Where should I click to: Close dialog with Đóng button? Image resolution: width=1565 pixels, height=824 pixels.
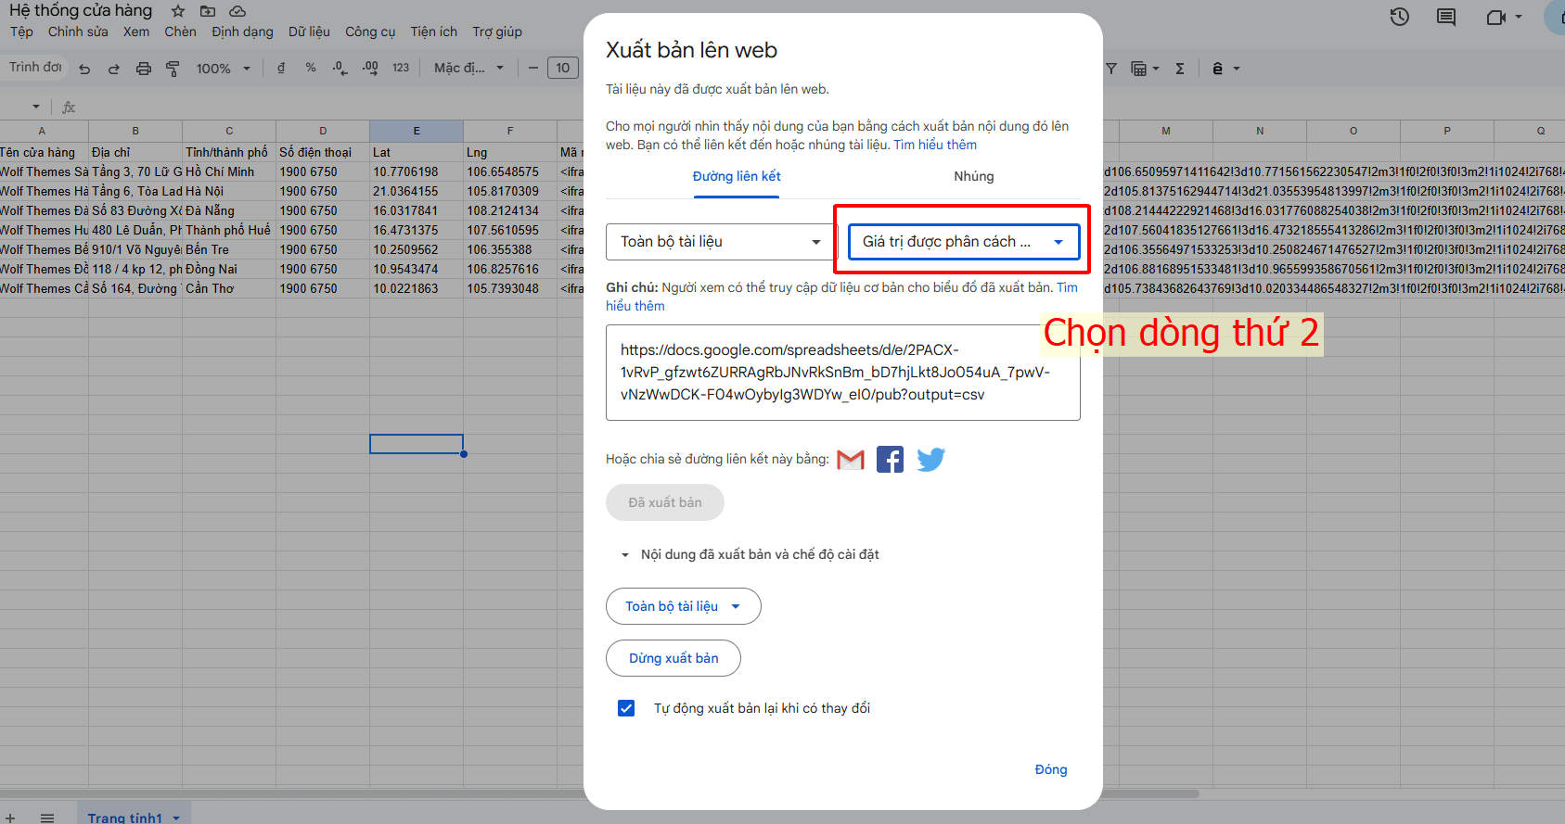pos(1051,769)
